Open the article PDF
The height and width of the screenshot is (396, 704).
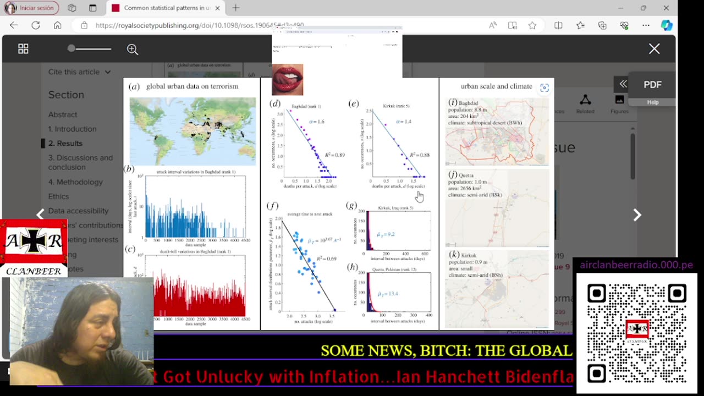point(653,85)
